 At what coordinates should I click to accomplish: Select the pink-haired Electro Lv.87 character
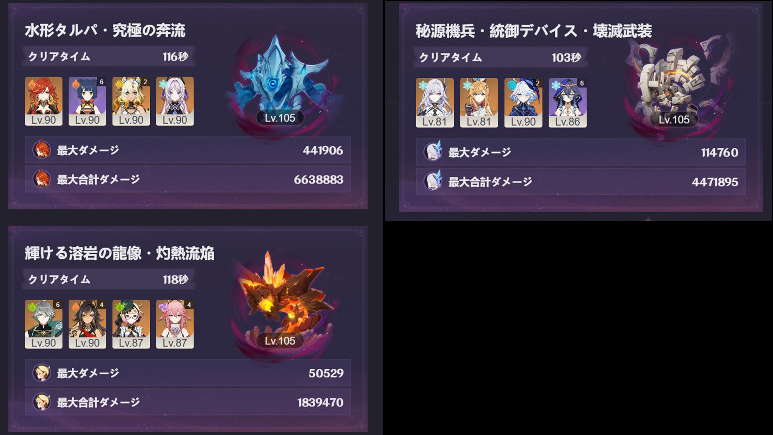(x=175, y=324)
